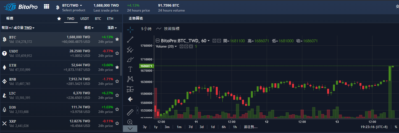The width and height of the screenshot is (399, 133).
Task: Click the market list vertical scrollbar
Action: pos(121,54)
